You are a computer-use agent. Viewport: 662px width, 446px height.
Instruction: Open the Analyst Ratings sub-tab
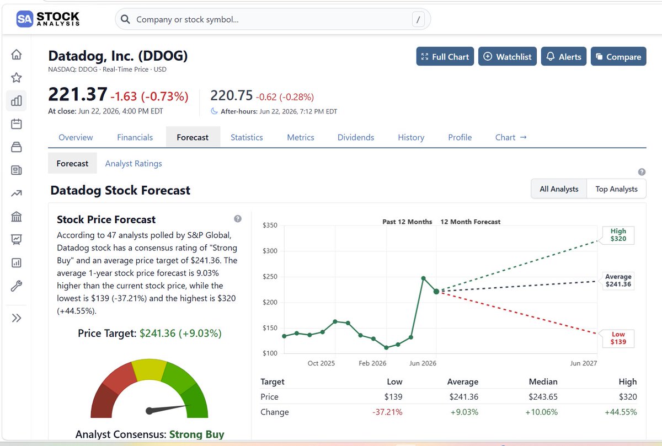(x=134, y=163)
